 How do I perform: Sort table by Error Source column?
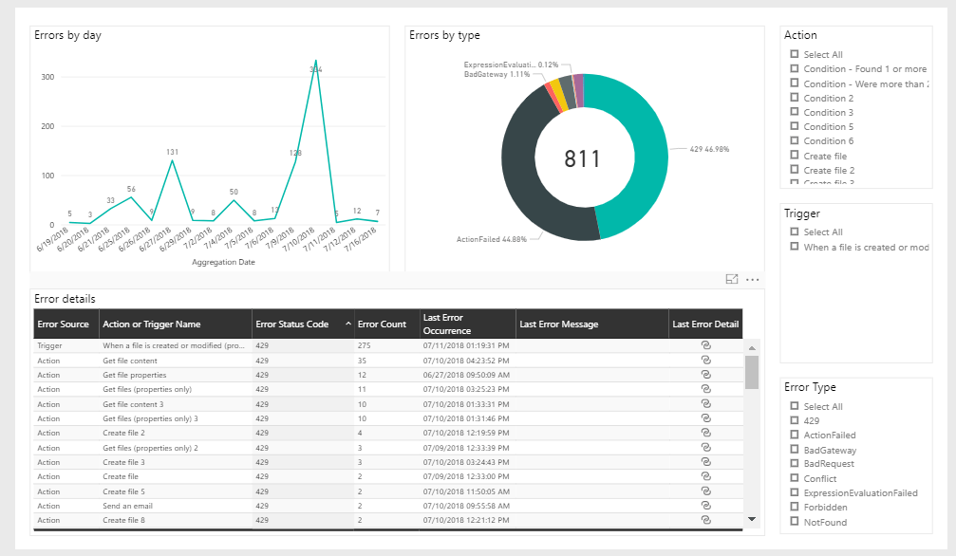click(66, 324)
